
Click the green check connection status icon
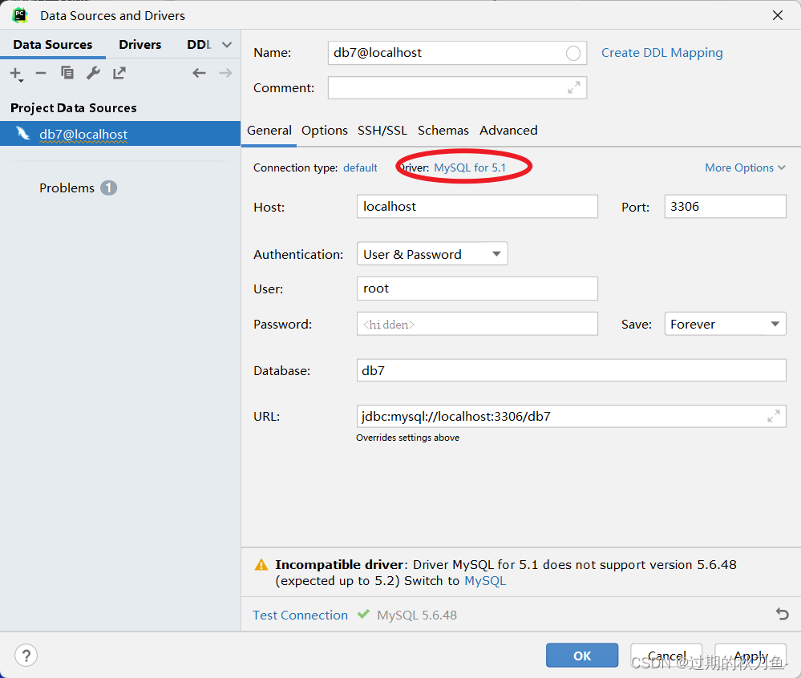[363, 614]
